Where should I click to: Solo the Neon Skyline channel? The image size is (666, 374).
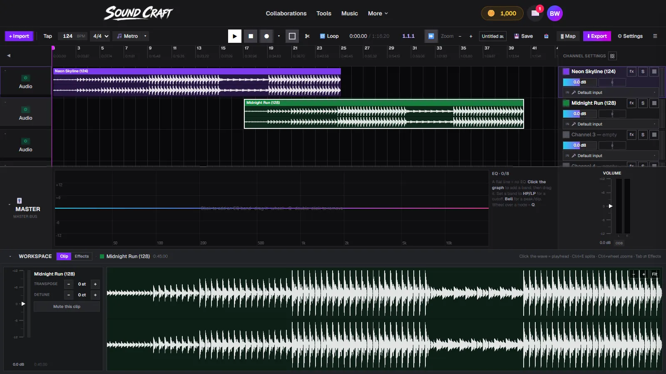643,71
